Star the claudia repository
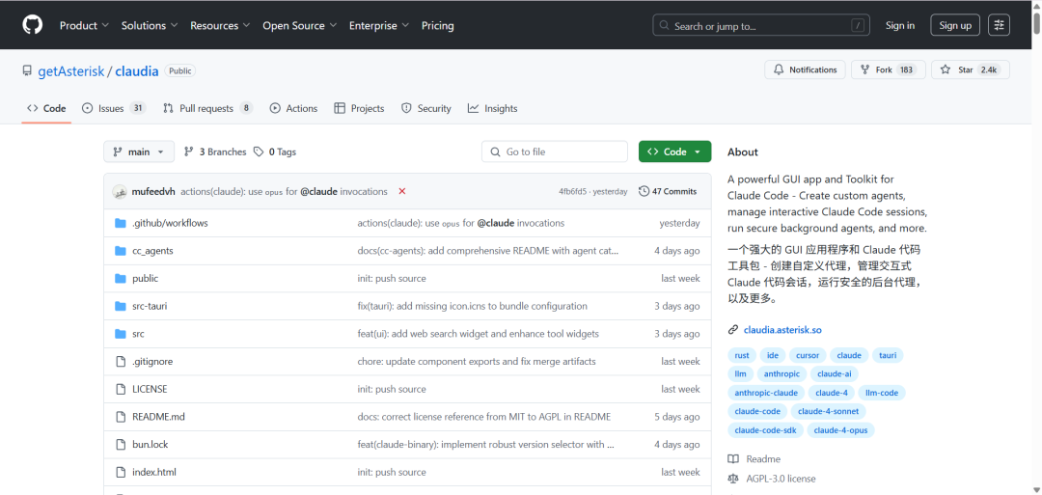 [x=971, y=69]
